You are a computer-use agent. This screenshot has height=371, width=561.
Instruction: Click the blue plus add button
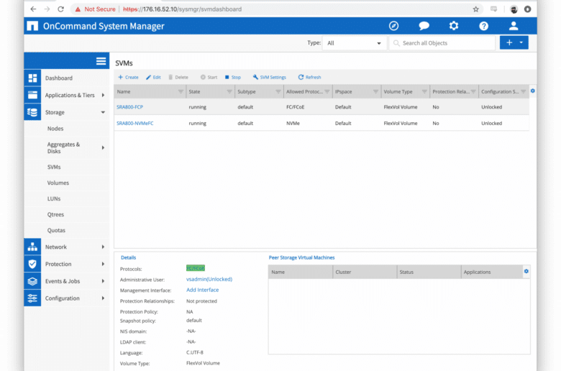509,42
